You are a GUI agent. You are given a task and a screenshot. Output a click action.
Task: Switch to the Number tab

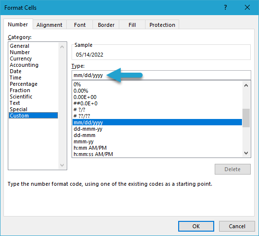(18, 24)
